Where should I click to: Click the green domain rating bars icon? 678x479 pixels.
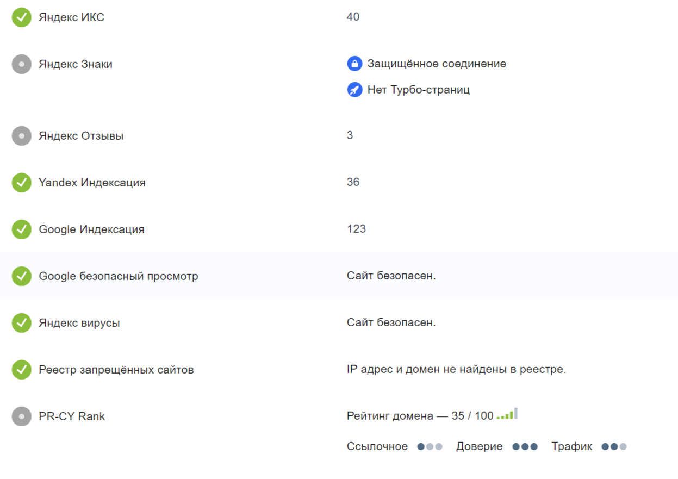(507, 414)
